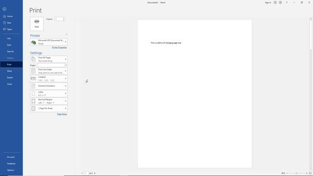Open Feedback in the sidebar

(11, 164)
